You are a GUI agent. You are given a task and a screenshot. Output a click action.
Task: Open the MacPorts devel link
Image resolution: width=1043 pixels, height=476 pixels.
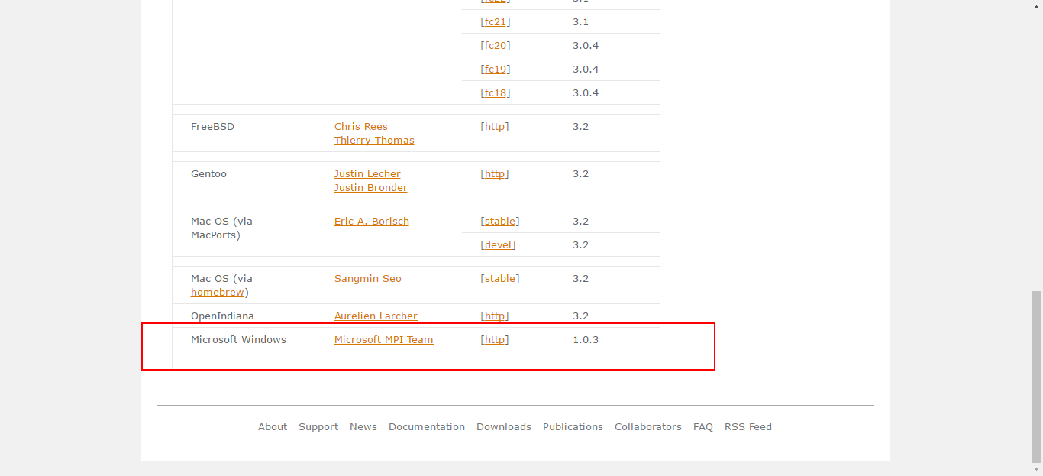point(498,244)
